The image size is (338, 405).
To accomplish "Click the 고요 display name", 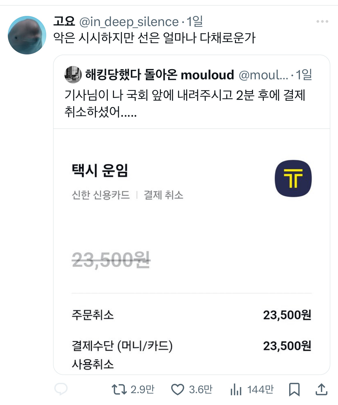I will point(64,21).
